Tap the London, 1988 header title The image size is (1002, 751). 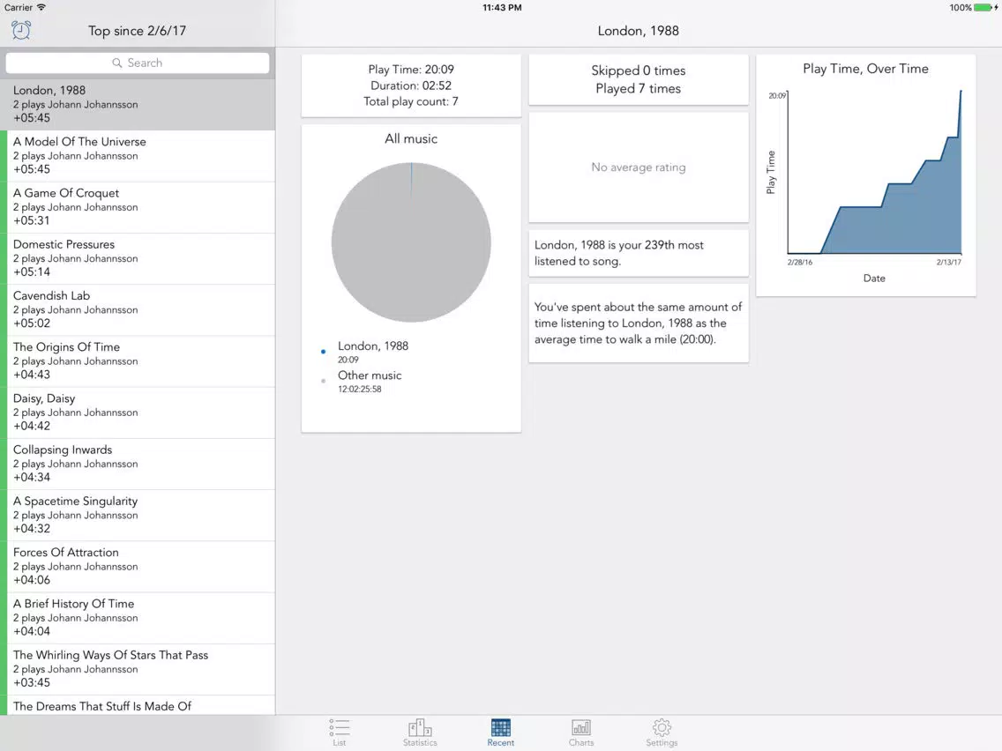pyautogui.click(x=639, y=31)
